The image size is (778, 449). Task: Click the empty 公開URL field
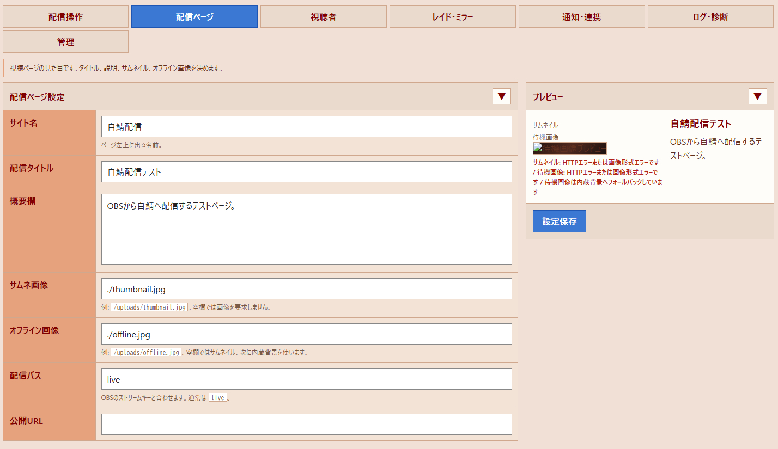tap(307, 425)
